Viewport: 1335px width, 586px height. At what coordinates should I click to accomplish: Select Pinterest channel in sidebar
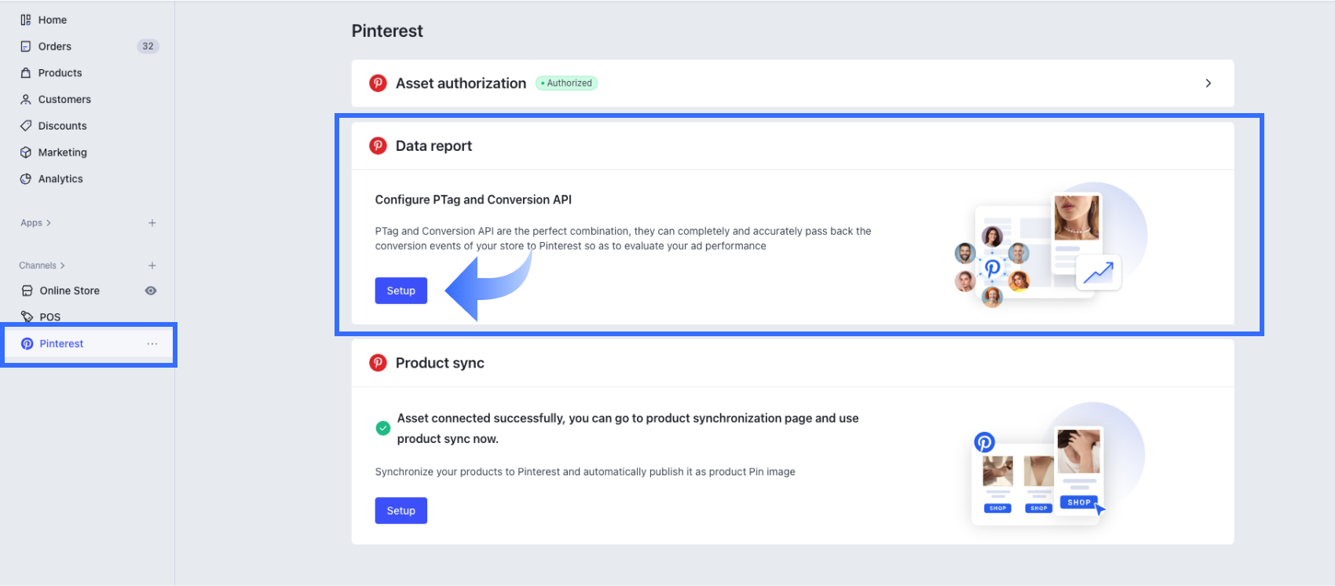[61, 344]
